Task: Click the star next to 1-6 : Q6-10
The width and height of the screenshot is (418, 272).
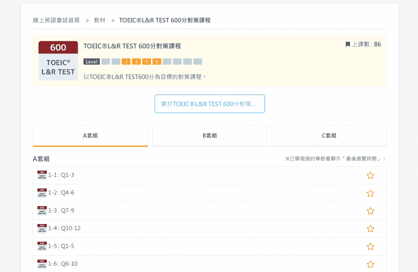Action: coord(370,264)
